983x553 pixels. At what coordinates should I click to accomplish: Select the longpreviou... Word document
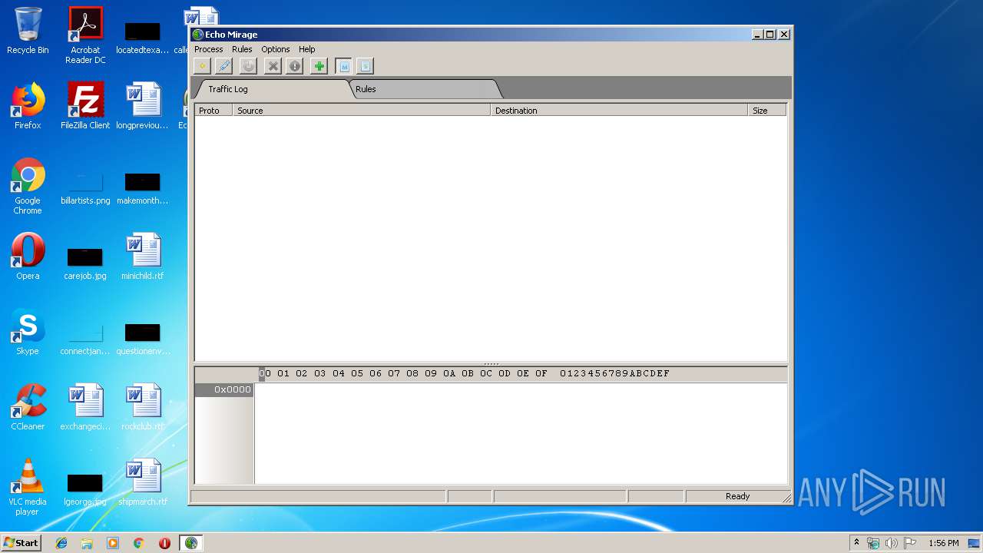[x=143, y=105]
